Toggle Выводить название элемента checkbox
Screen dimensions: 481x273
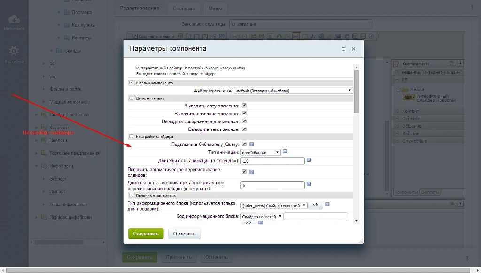coord(244,114)
